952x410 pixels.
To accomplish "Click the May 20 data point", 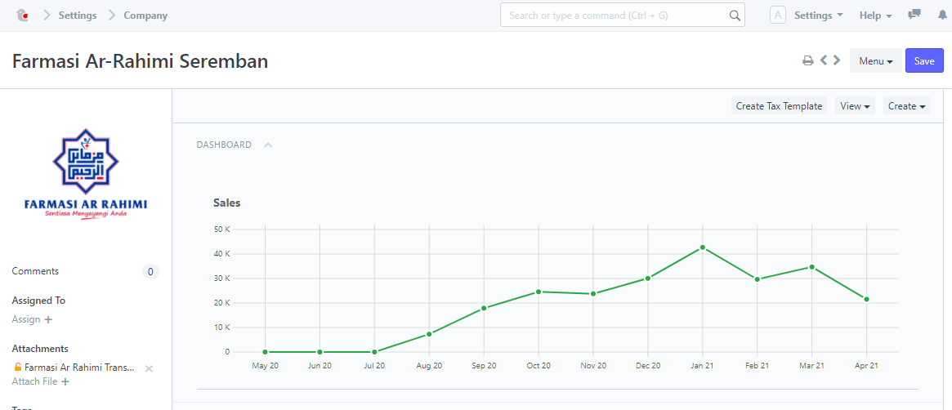I will (266, 352).
